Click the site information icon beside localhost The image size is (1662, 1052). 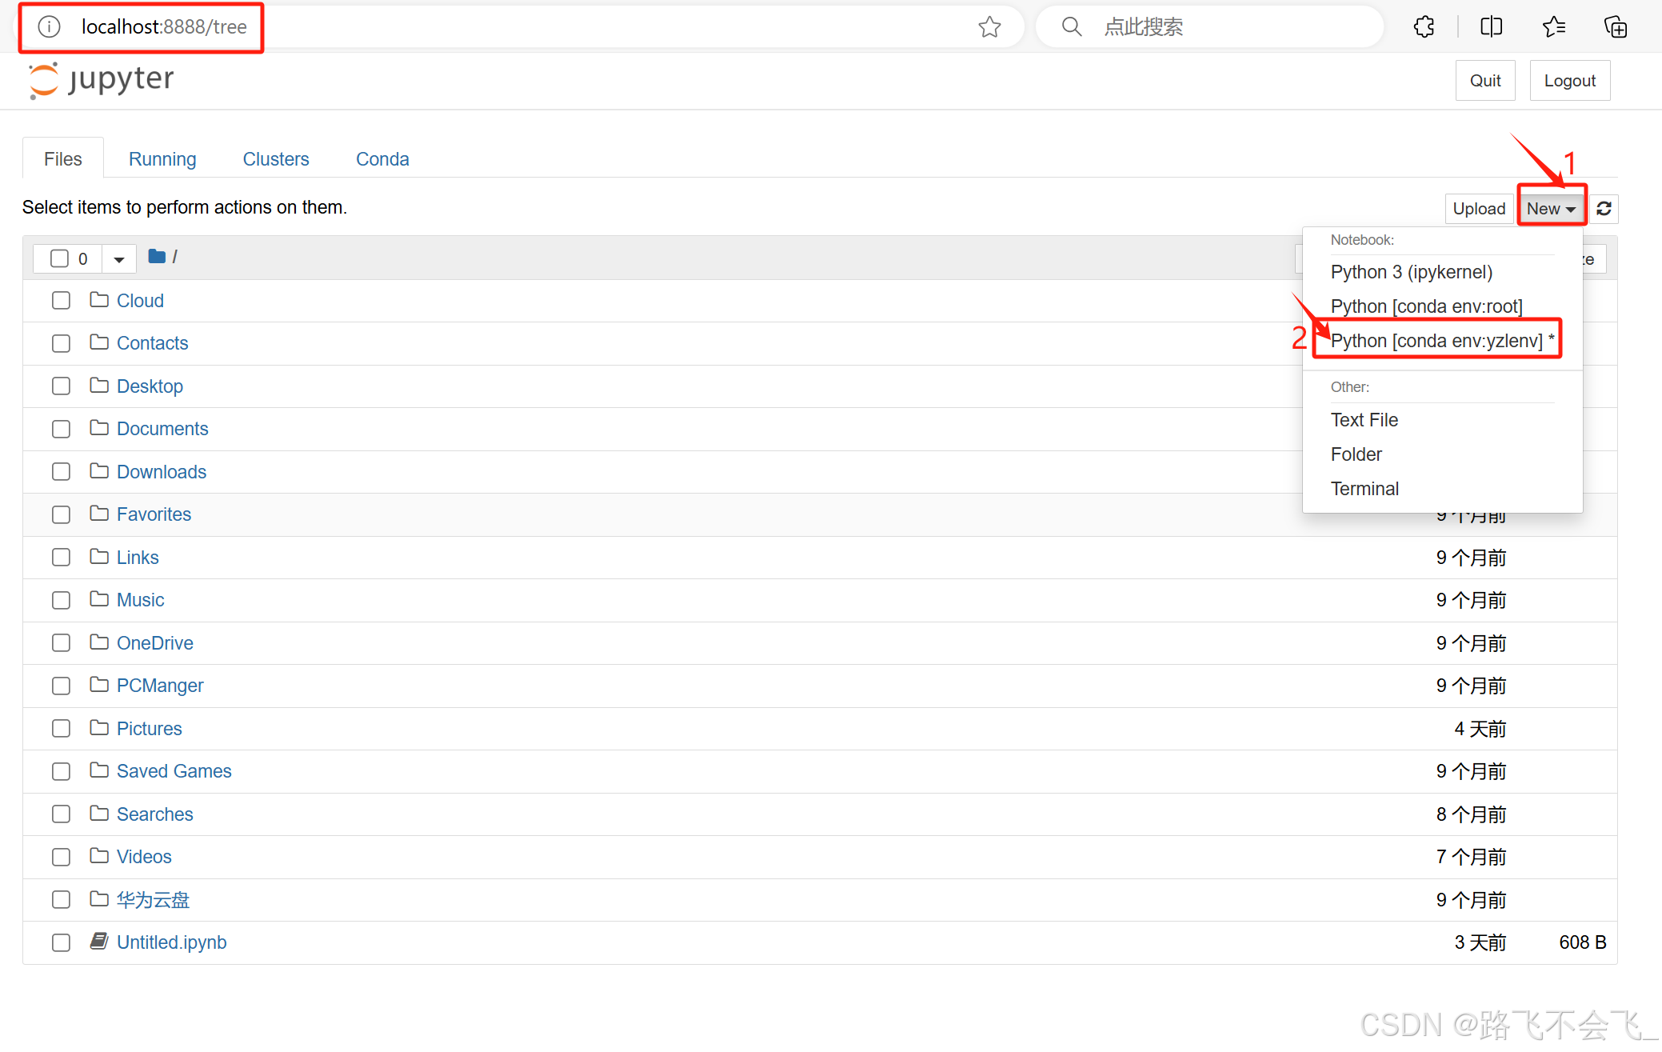[x=50, y=27]
